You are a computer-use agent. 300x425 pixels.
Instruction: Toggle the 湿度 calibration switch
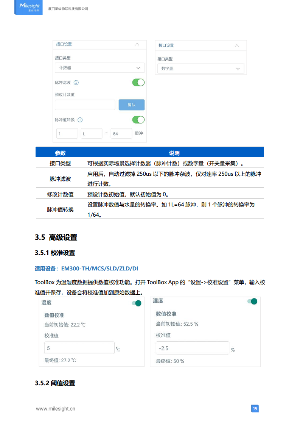click(x=252, y=301)
